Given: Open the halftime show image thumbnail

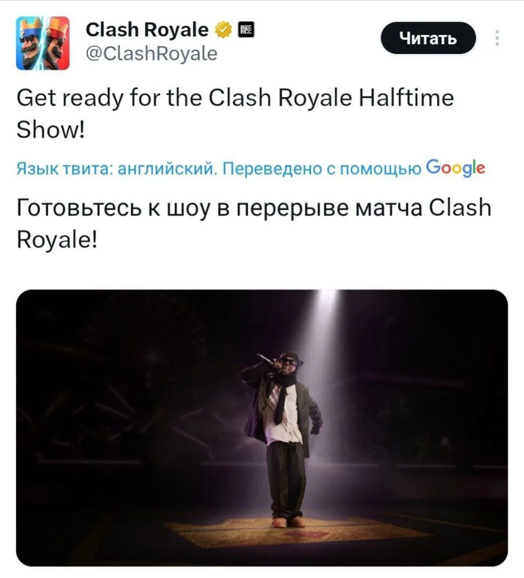Looking at the screenshot, I should tap(262, 428).
